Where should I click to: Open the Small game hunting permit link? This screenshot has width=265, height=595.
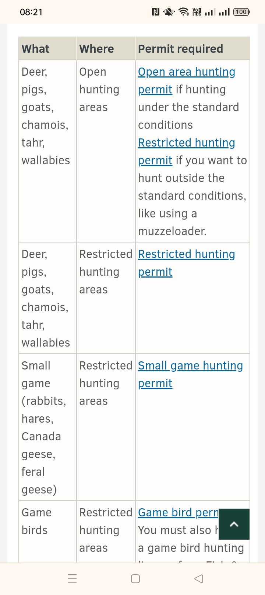point(190,374)
